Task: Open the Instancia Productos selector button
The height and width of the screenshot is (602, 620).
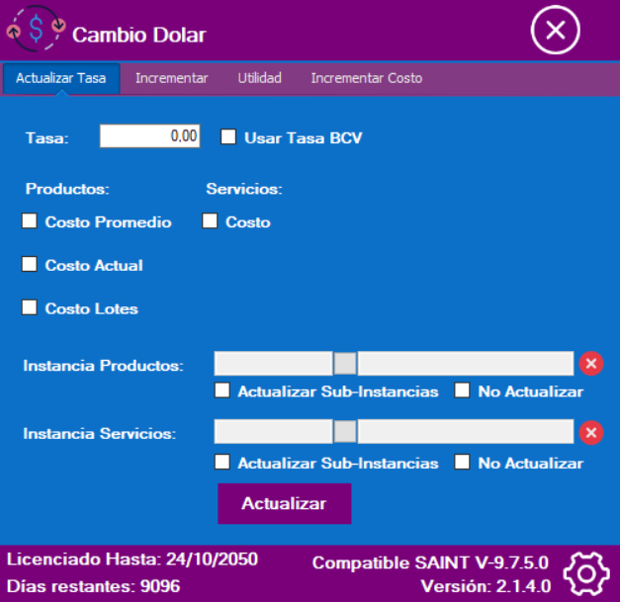Action: coord(345,363)
